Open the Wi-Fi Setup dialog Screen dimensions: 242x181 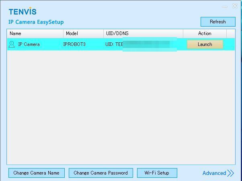(157, 173)
